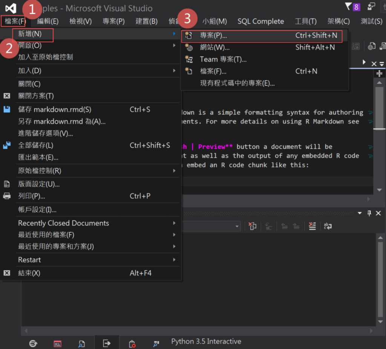Image resolution: width=386 pixels, height=349 pixels.
Task: Open the SQL Complete menu
Action: (x=261, y=21)
